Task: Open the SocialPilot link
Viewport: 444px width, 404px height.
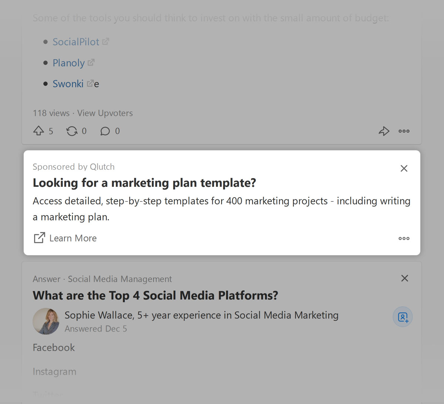Action: [x=76, y=42]
